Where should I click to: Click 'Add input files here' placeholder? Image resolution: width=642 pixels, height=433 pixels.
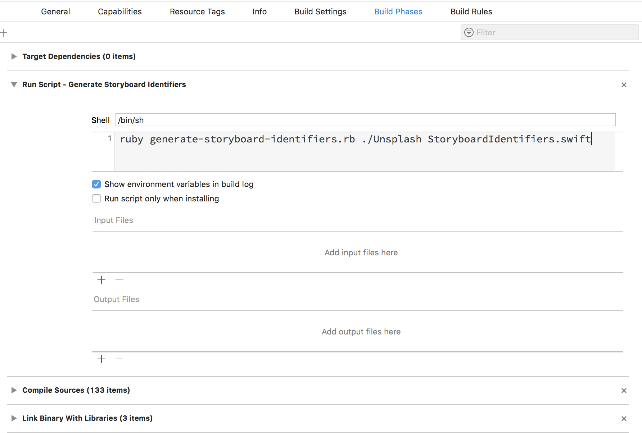pos(361,252)
